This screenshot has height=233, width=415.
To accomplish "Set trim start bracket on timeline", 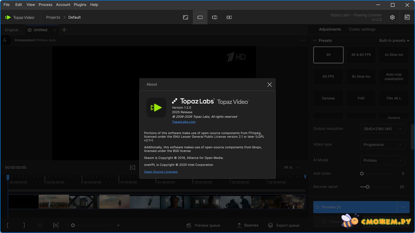I will pyautogui.click(x=8, y=225).
